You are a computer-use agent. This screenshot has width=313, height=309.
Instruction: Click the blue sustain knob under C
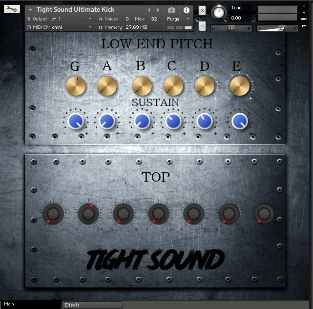tap(173, 121)
